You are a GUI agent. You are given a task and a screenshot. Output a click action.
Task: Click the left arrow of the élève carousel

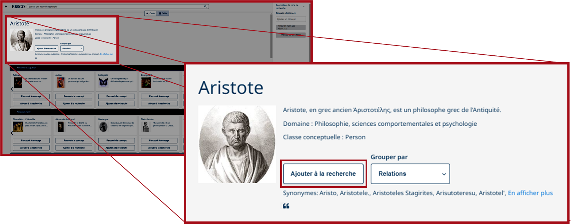point(11,133)
